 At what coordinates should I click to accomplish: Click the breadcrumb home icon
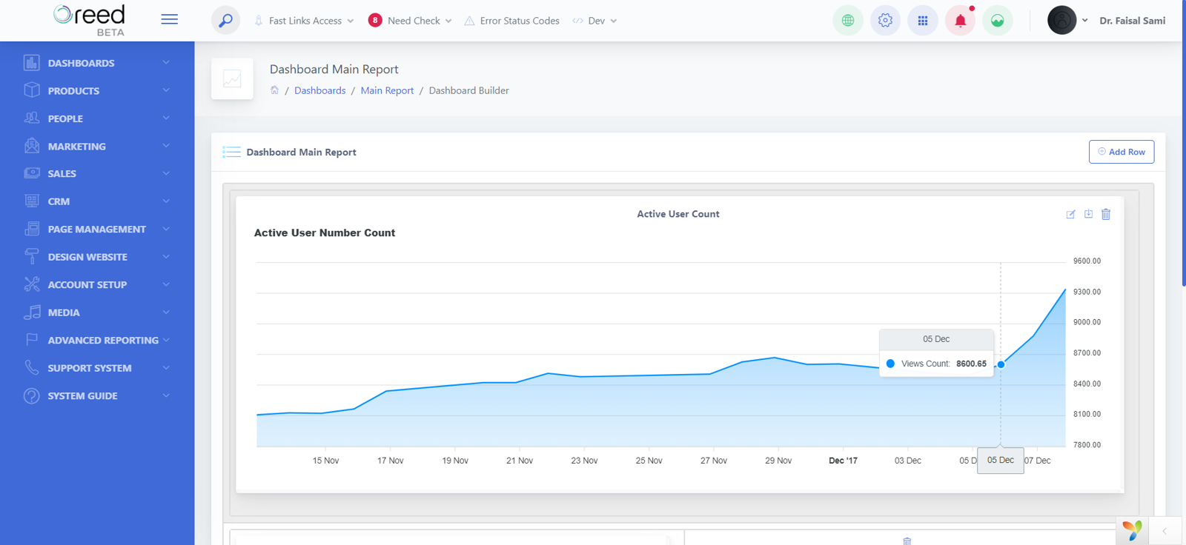click(274, 90)
